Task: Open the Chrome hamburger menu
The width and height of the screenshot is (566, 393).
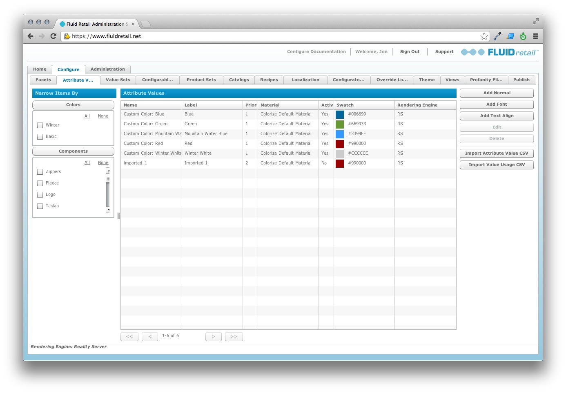Action: [535, 36]
